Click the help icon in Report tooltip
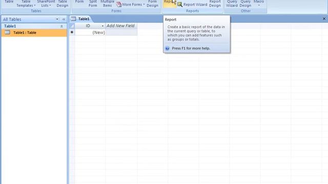Image resolution: width=328 pixels, height=184 pixels. 167,49
